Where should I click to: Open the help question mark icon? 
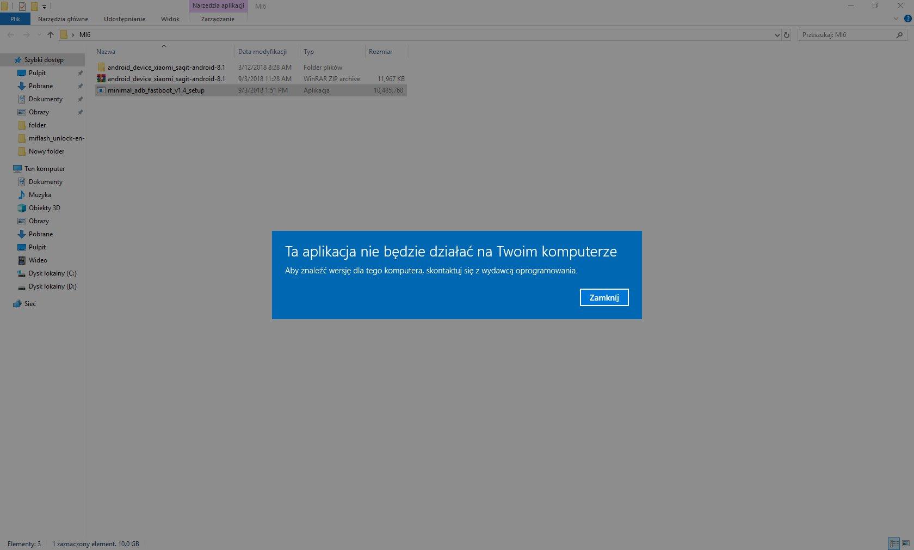[x=907, y=19]
